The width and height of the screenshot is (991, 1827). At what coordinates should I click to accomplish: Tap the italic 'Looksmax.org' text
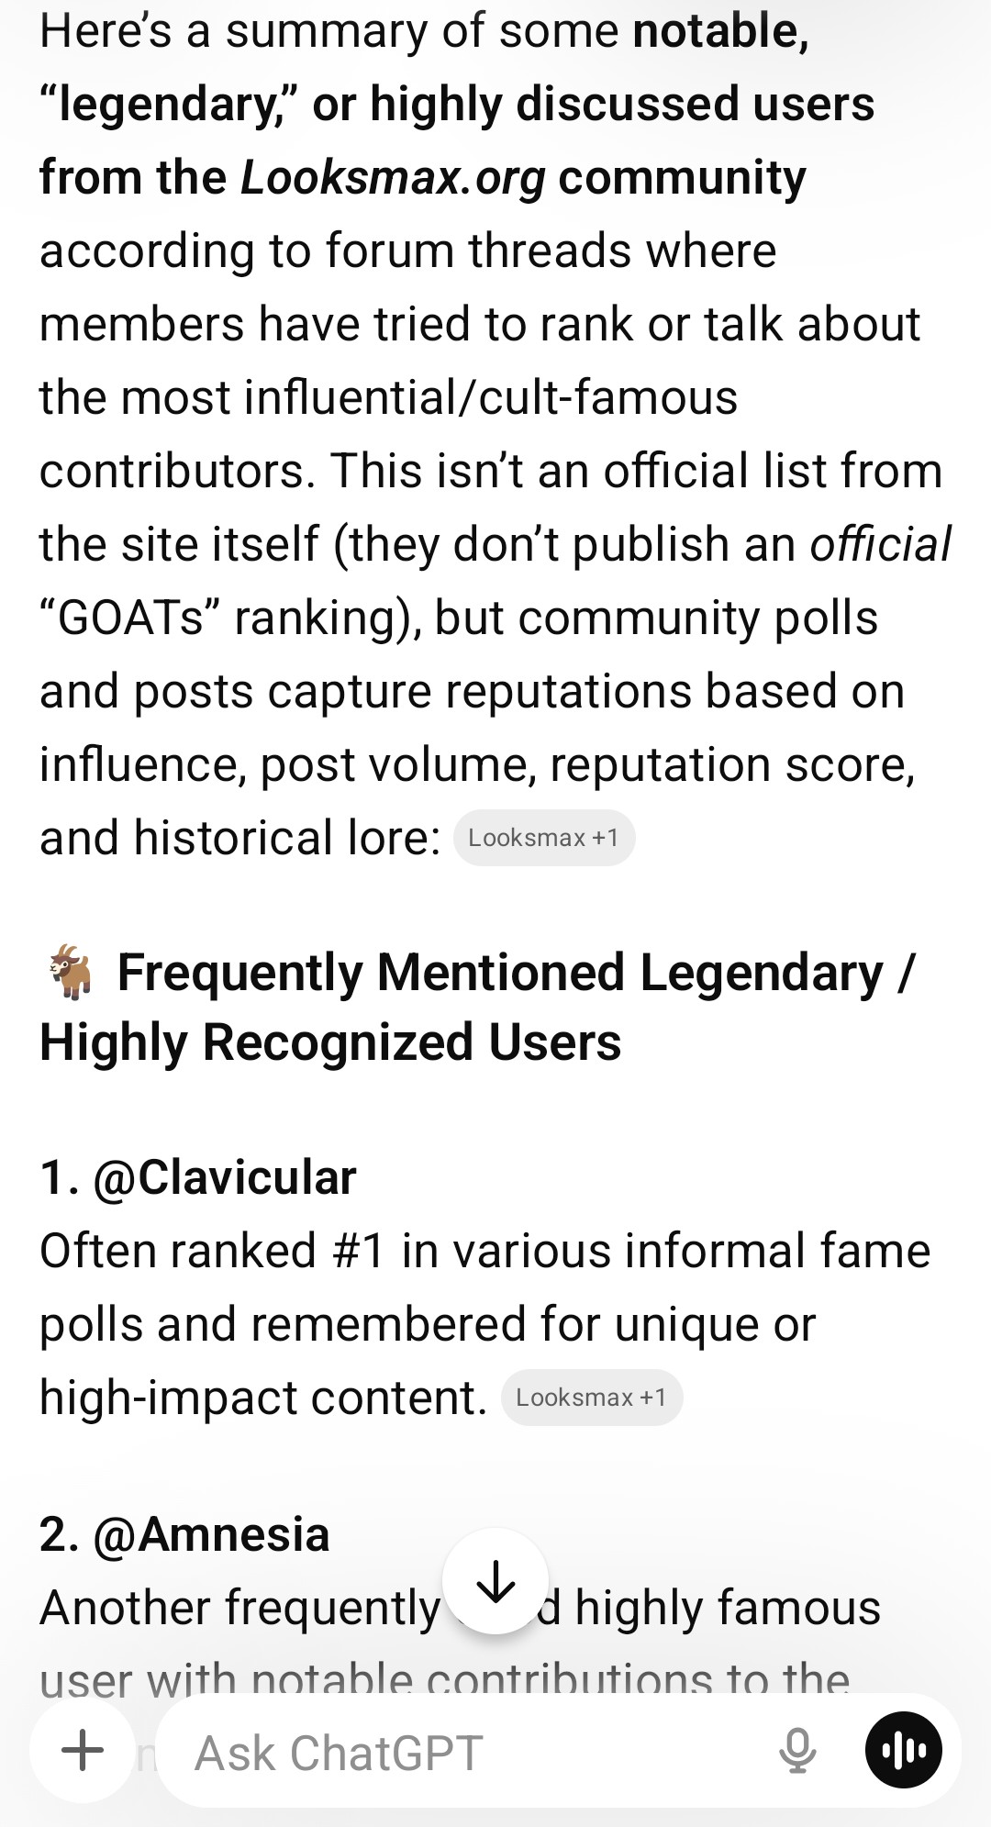(x=393, y=177)
